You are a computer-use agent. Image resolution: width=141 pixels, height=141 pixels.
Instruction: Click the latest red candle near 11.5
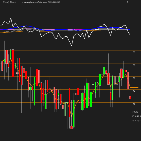130,98
